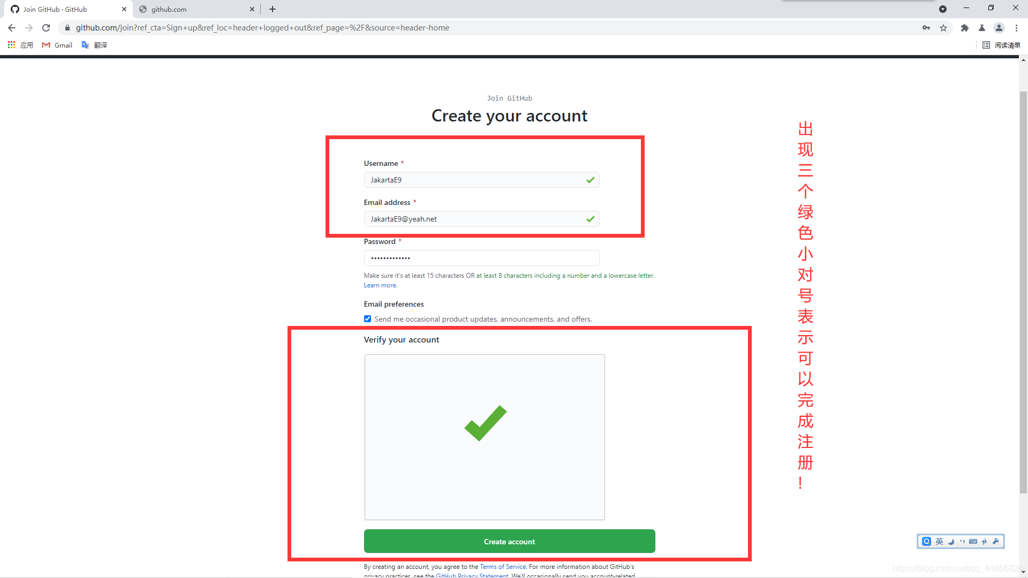Open the tab search dropdown arrow

(x=943, y=9)
